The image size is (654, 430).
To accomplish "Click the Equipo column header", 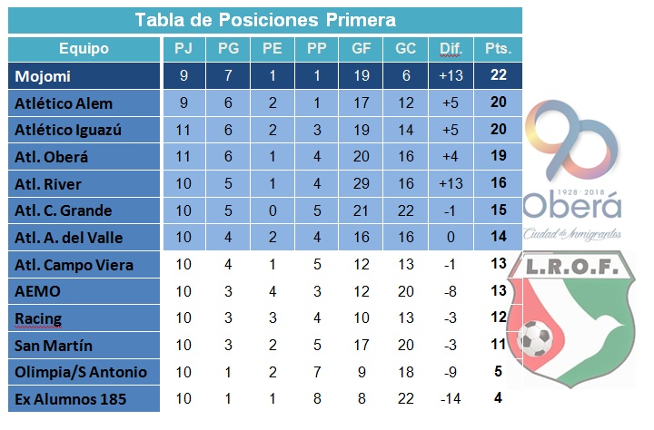I will click(84, 48).
